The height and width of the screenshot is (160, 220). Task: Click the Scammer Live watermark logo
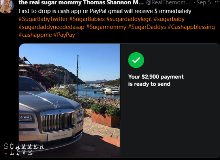point(24,149)
